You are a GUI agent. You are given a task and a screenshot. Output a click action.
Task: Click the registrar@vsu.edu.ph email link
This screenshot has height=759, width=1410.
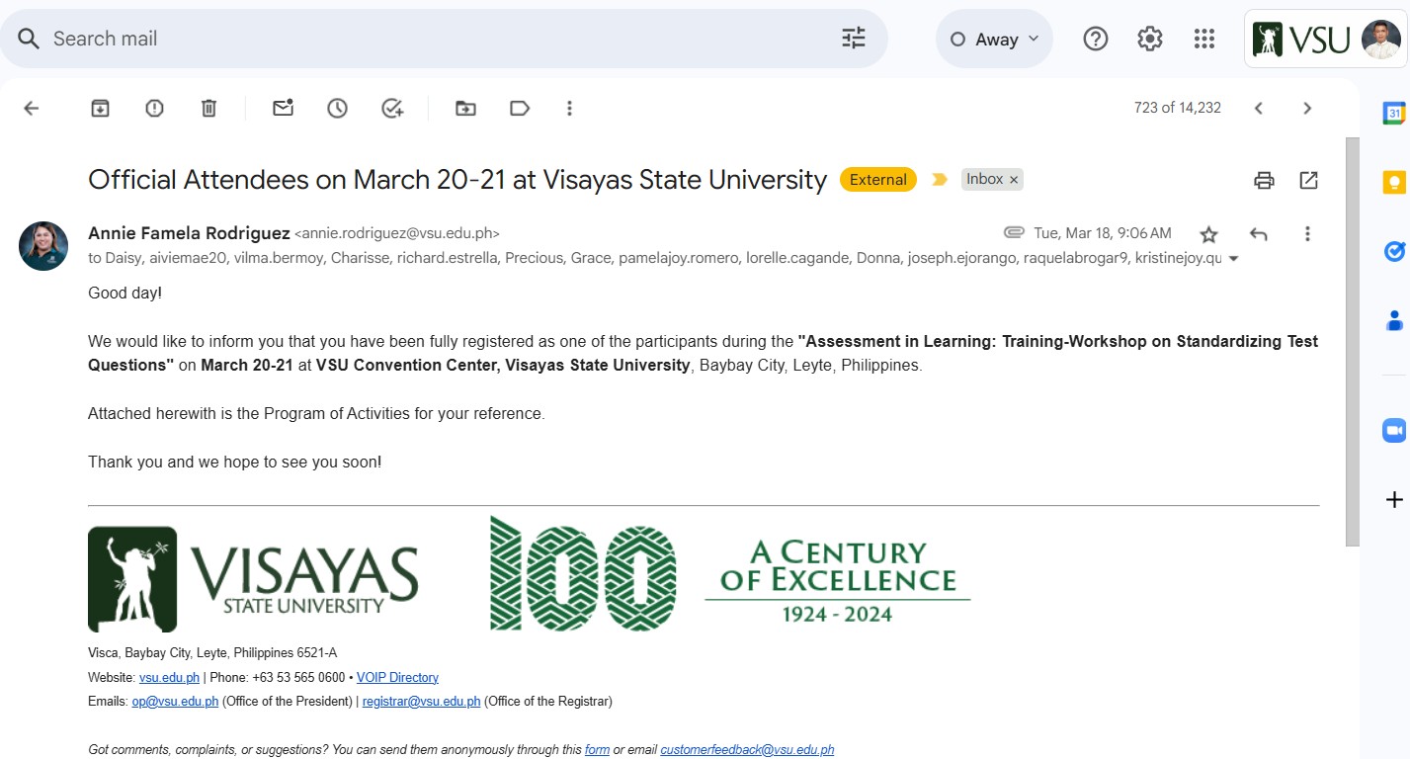pos(421,702)
